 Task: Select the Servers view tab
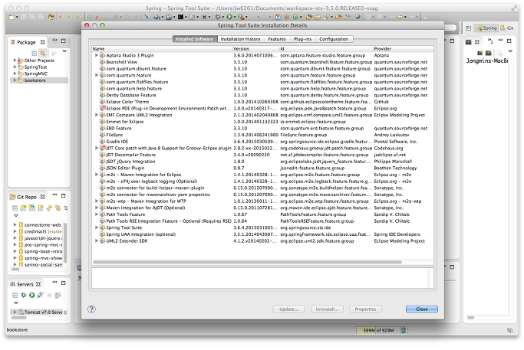pos(25,284)
